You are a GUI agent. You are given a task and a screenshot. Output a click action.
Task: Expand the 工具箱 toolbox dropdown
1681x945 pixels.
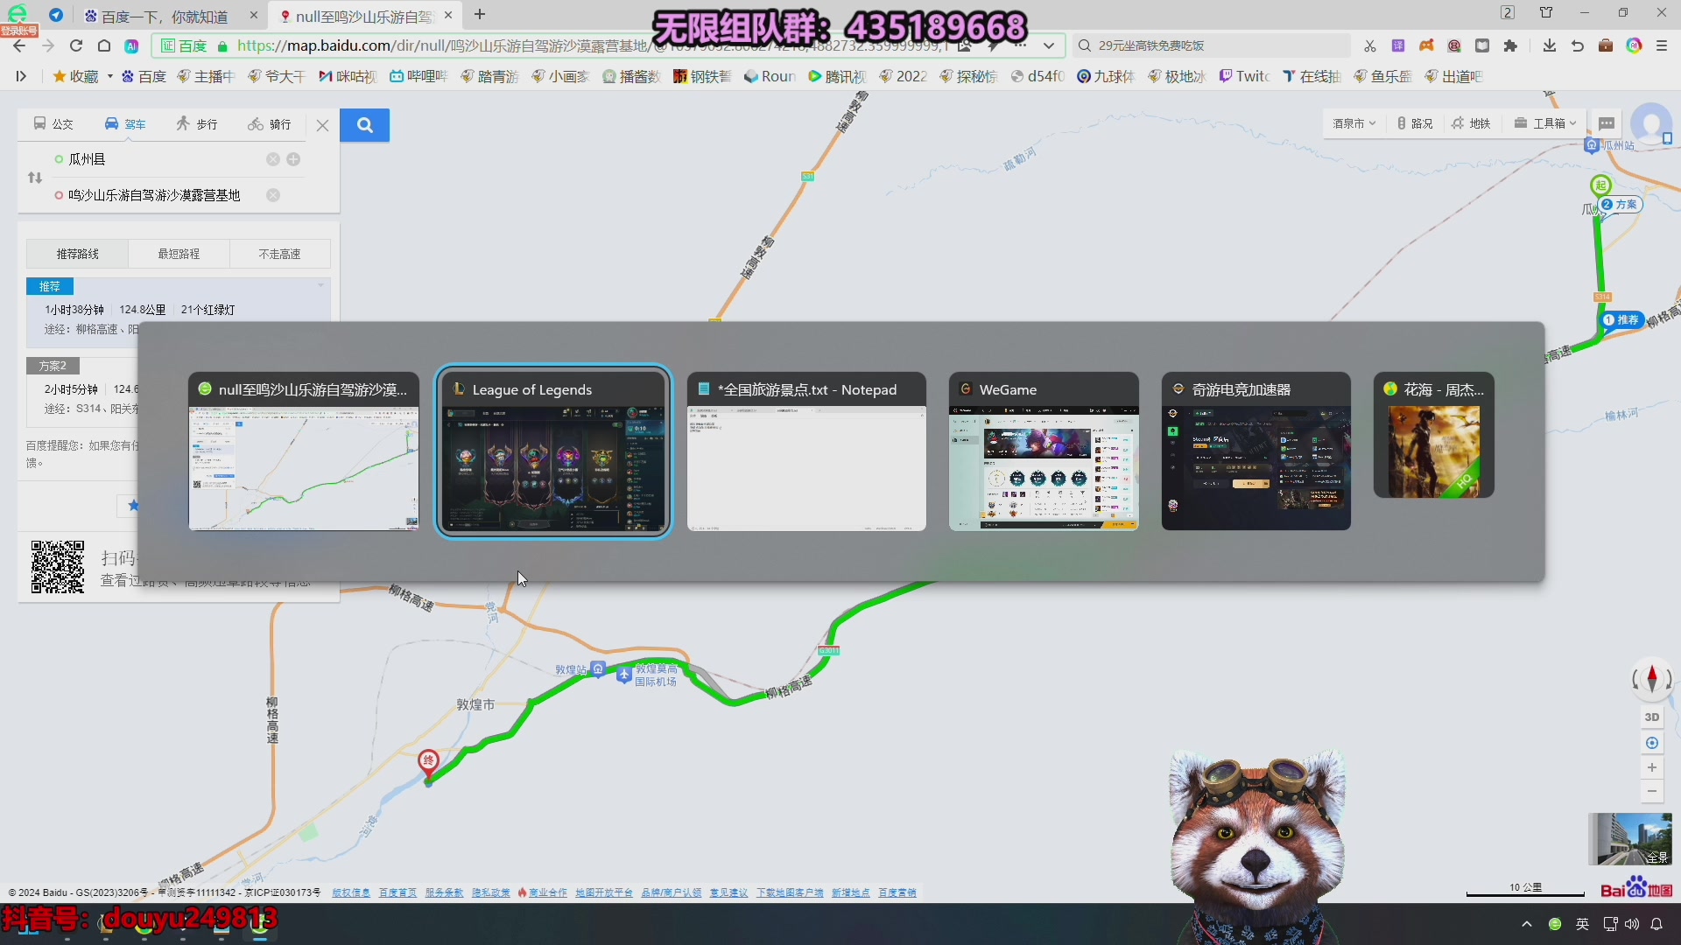(1545, 123)
